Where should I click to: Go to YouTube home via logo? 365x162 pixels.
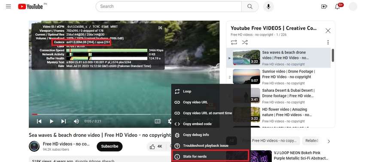point(30,6)
